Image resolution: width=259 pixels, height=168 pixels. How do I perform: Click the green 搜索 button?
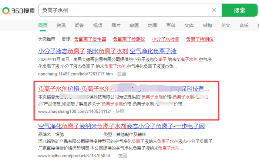click(239, 10)
